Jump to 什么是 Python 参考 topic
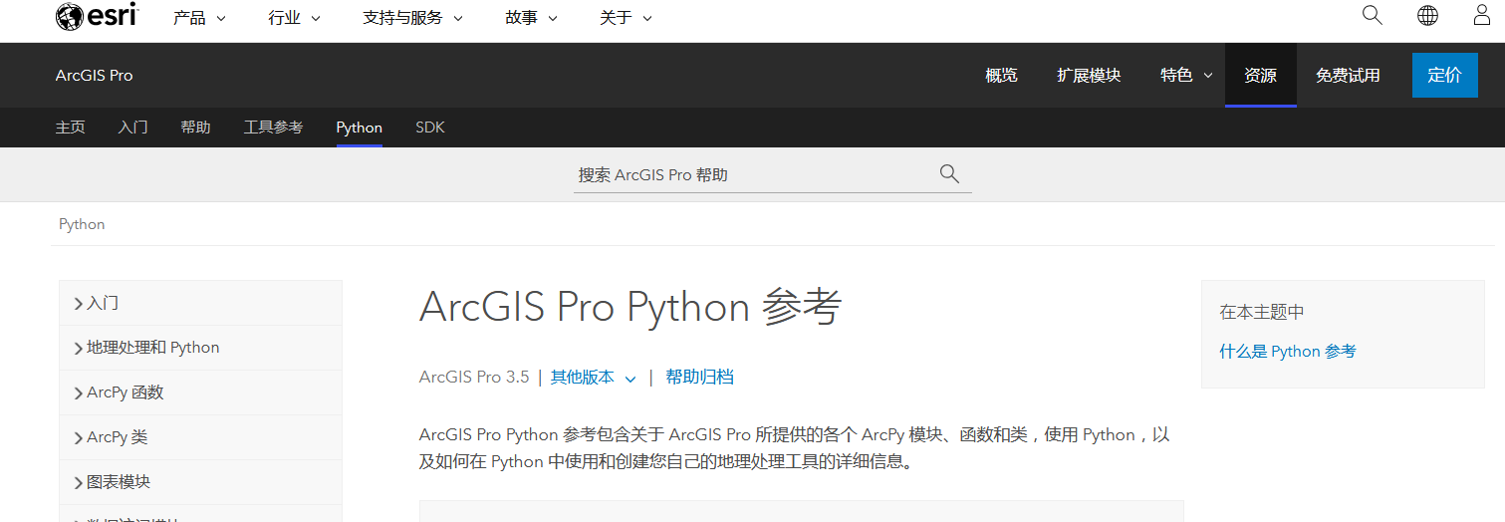Viewport: 1505px width, 522px height. pos(1288,351)
